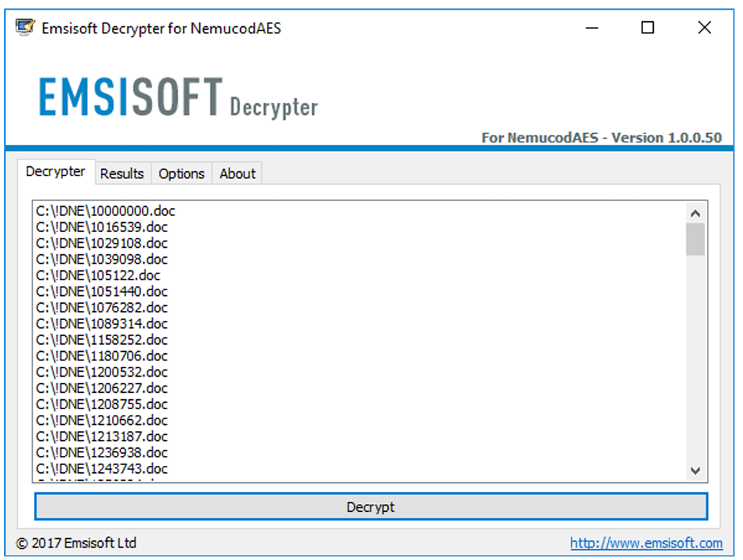Click the version text 'For NemucodAES - Version 1.0.0.50'
Screen dimensions: 743x560
pos(602,138)
